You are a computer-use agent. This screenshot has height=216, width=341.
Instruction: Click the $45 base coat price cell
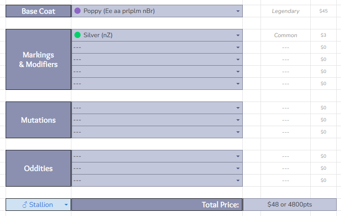(323, 11)
